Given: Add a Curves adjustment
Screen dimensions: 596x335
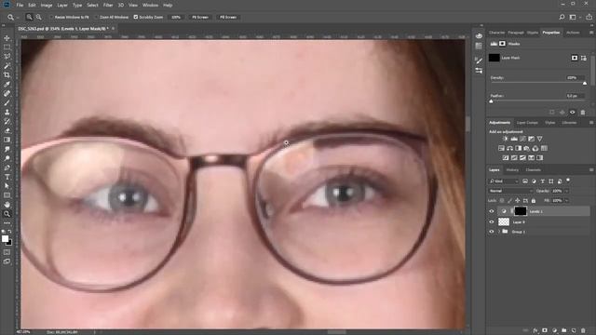Looking at the screenshot, I should click(522, 139).
